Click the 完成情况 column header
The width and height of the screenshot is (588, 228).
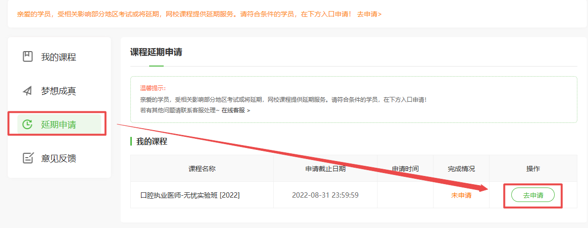point(461,169)
